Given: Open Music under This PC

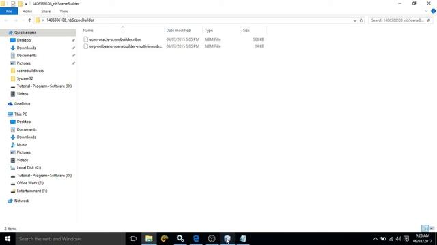Looking at the screenshot, I should (x=22, y=145).
